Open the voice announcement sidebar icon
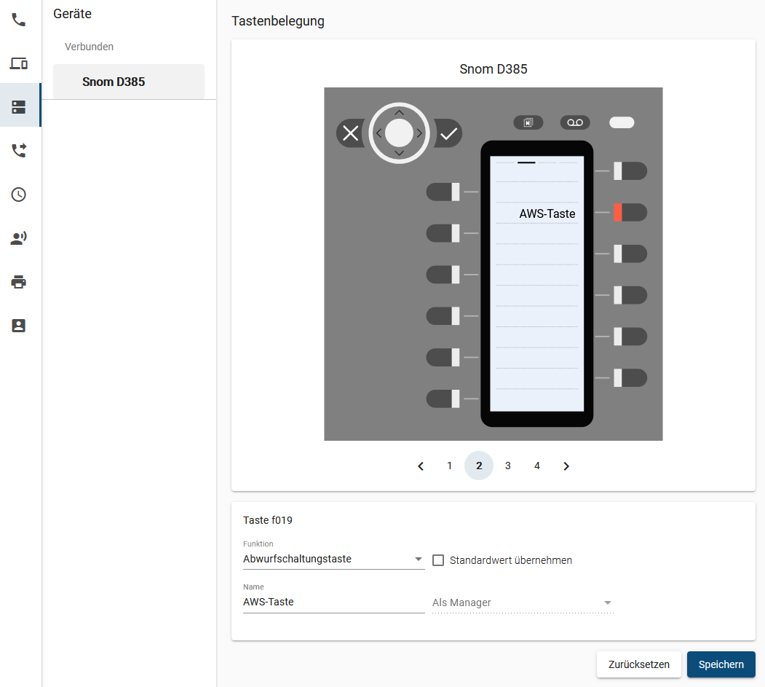Image resolution: width=765 pixels, height=687 pixels. pyautogui.click(x=18, y=238)
